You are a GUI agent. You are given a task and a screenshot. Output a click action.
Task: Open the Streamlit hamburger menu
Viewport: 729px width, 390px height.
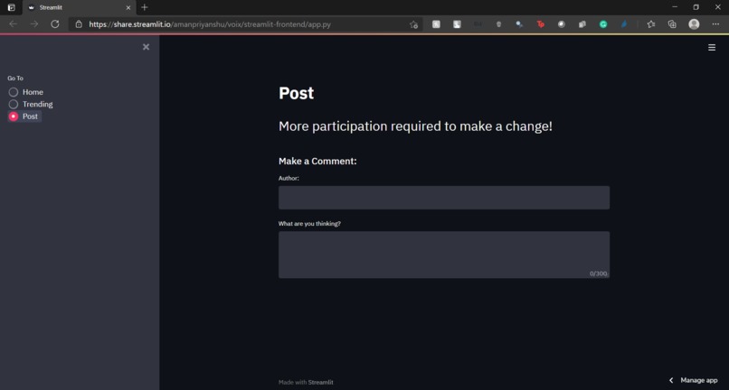712,47
